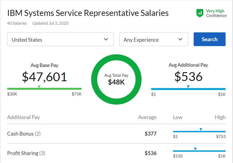Click the chevron arrow in the Any Experience box
The height and width of the screenshot is (163, 233).
pyautogui.click(x=180, y=39)
